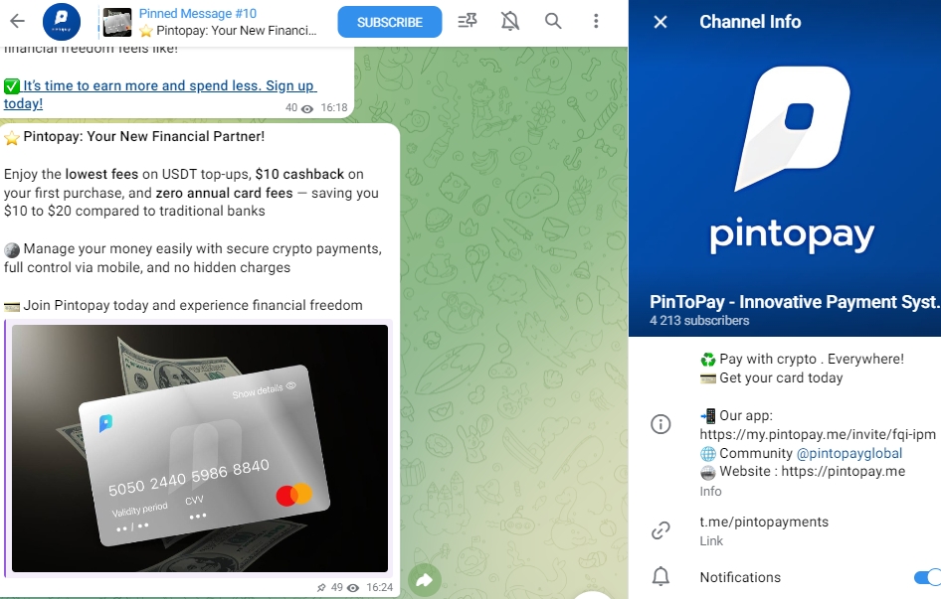Close the Channel Info panel
The image size is (941, 599).
(x=660, y=22)
